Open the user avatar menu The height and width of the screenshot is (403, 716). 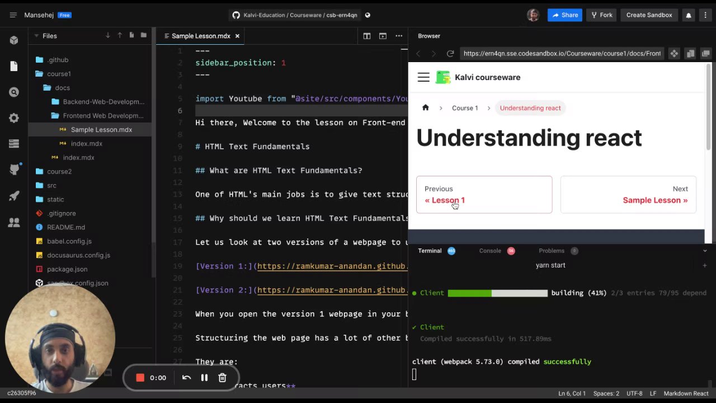tap(533, 15)
